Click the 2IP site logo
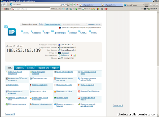The image size is (159, 117). point(10,30)
